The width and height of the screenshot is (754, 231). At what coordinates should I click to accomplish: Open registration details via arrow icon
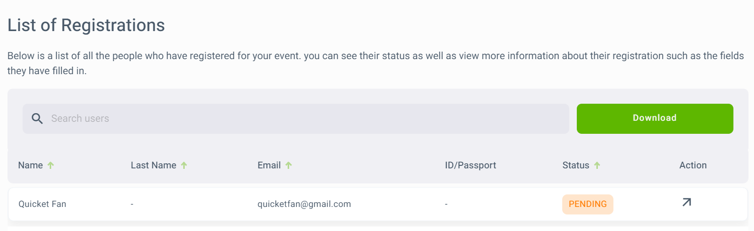point(686,202)
